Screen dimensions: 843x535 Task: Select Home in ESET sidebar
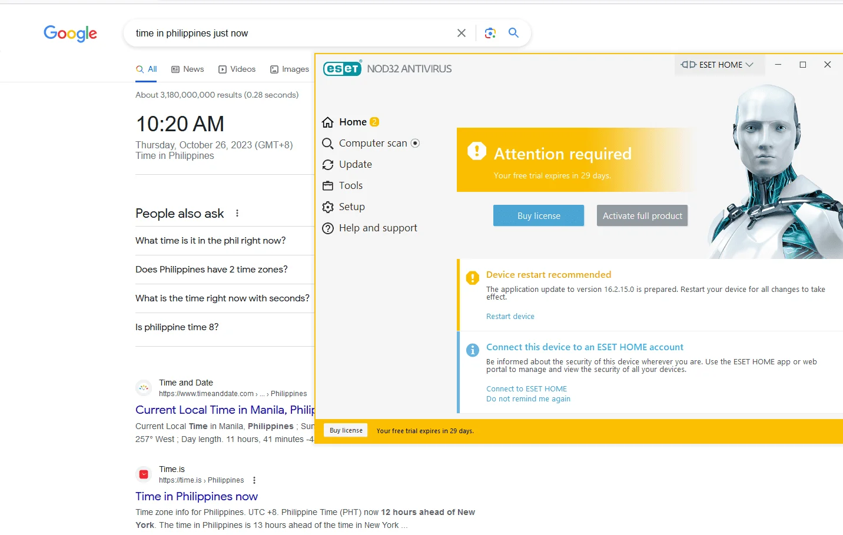(x=353, y=122)
